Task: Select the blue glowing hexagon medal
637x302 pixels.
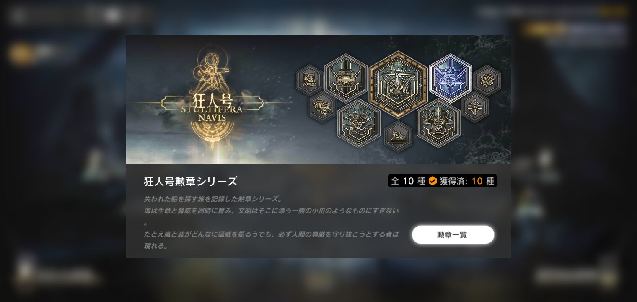Action: pos(451,78)
